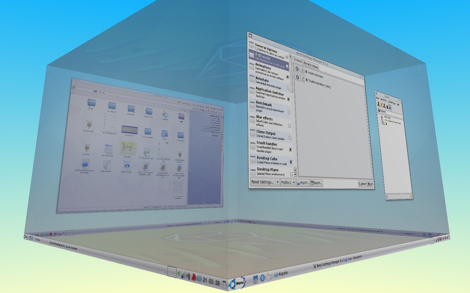Toggle the Application Switcher plugin checkbox
The image size is (470, 293).
pyautogui.click(x=288, y=99)
